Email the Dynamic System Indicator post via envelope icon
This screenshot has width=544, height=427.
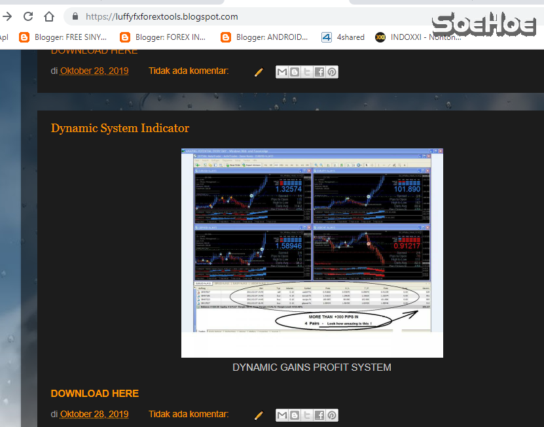(x=282, y=415)
